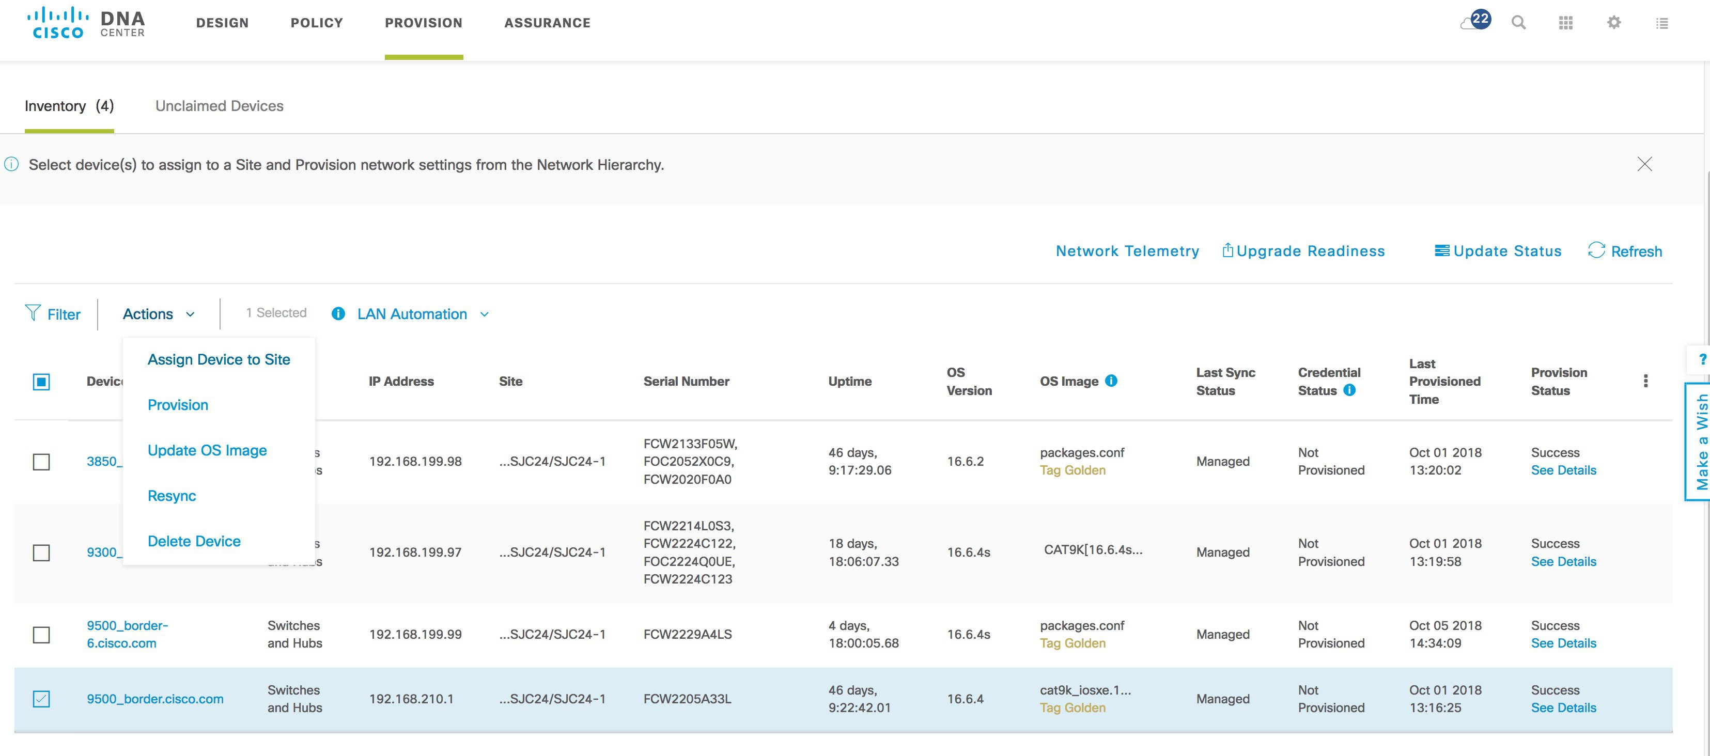This screenshot has height=756, width=1710.
Task: Open the column options kebab icon
Action: 1645,381
